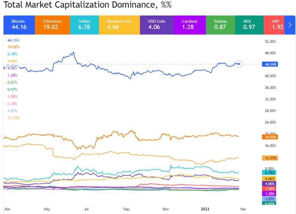Click the 2023 label on time axis
Screen dimensions: 296x214
[205, 208]
